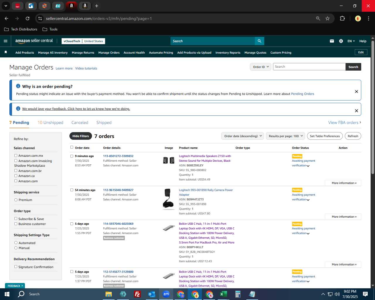Click the Logitech speakers product thumbnail
The image size is (375, 300).
pos(169,161)
